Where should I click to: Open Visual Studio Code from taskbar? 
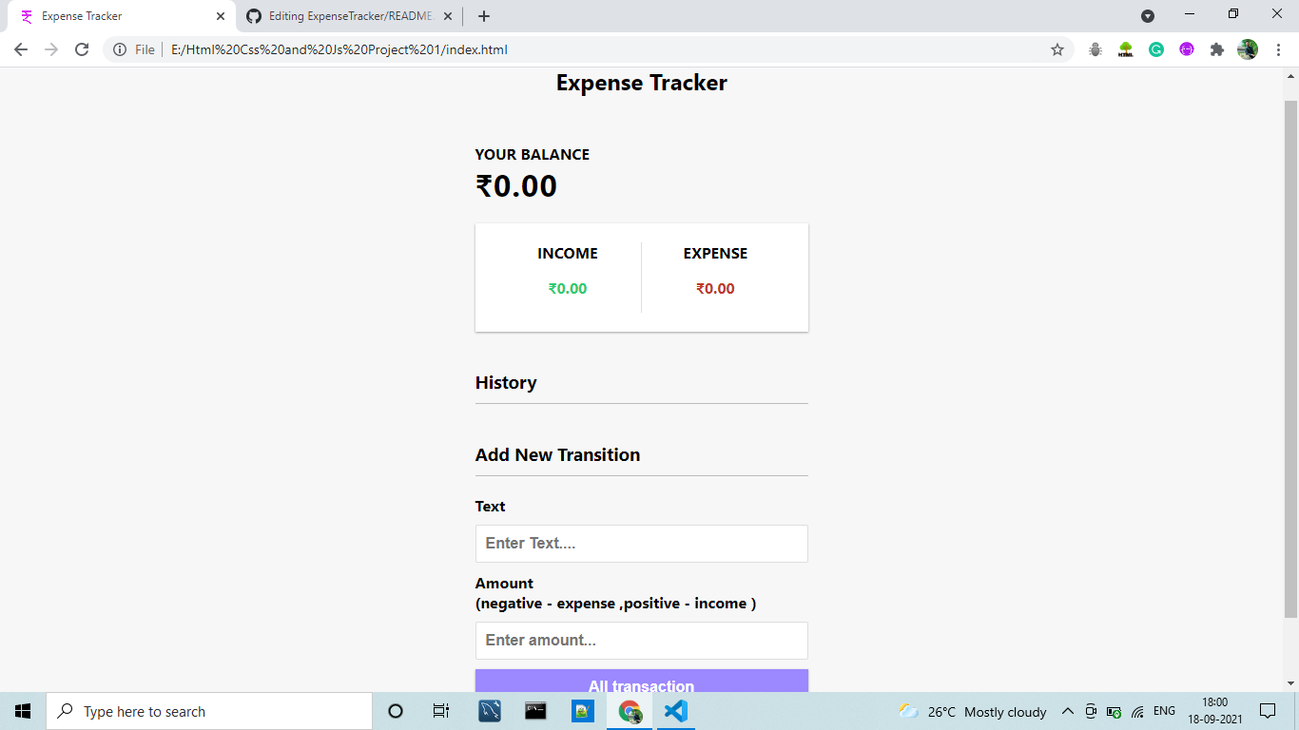[x=676, y=711]
